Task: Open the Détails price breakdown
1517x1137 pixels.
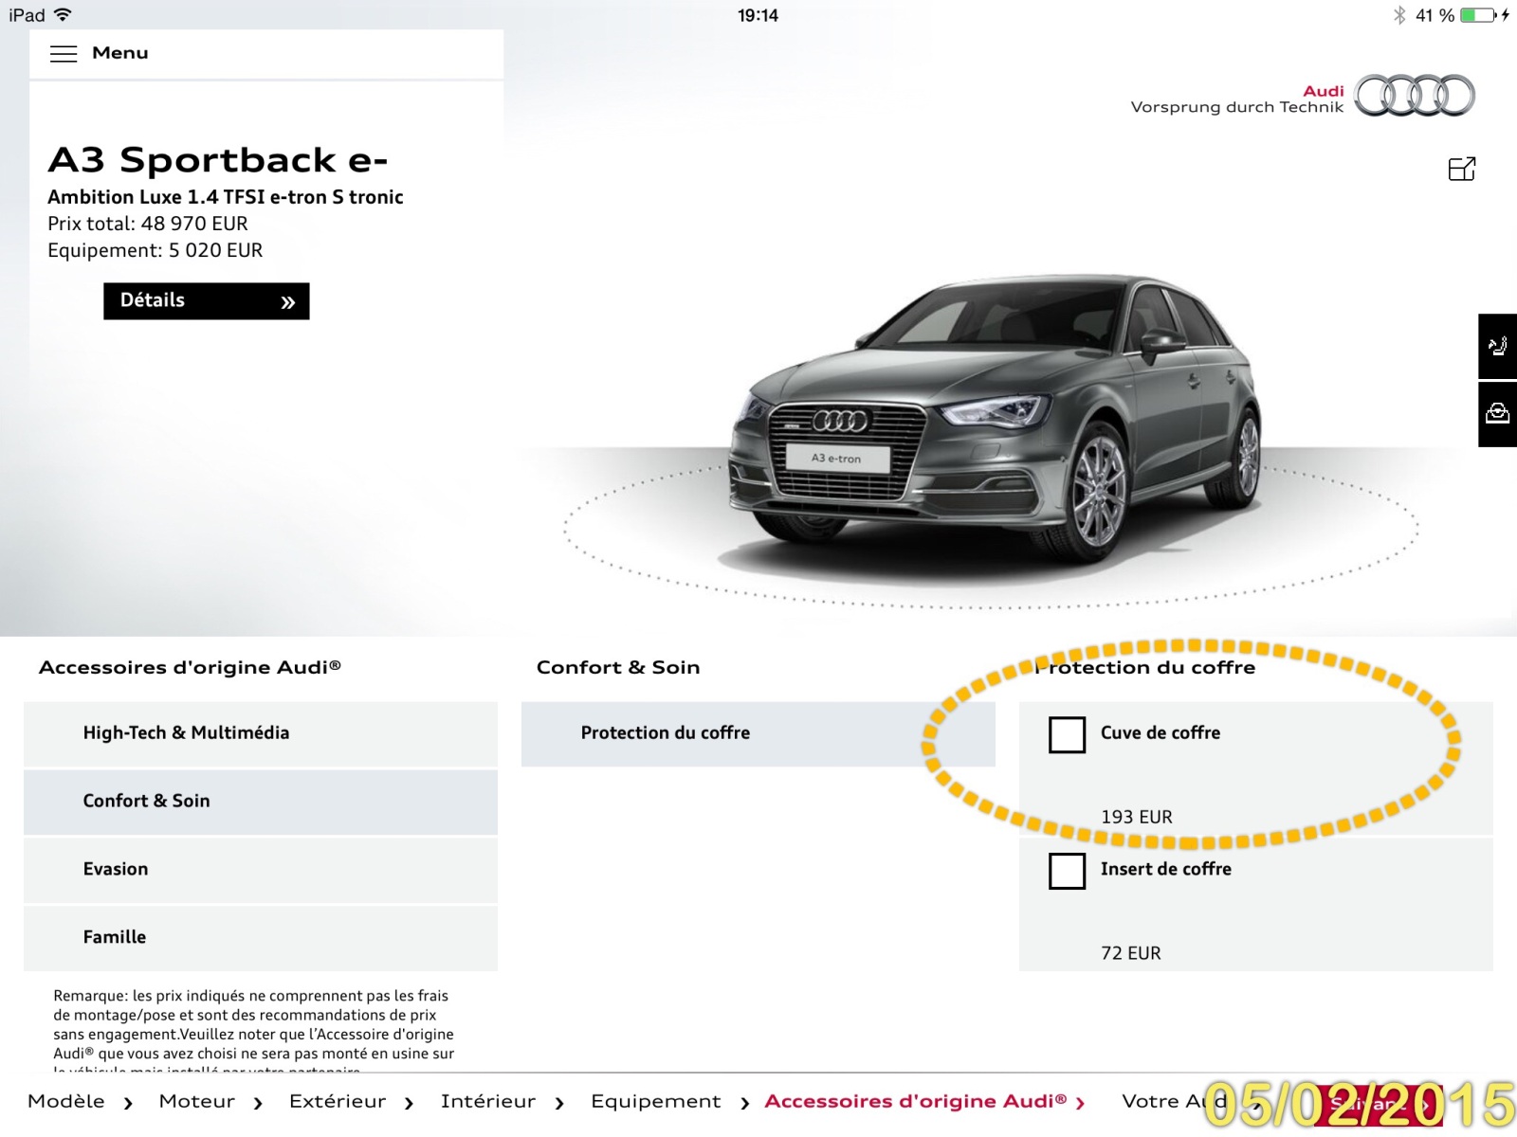Action: pyautogui.click(x=207, y=301)
